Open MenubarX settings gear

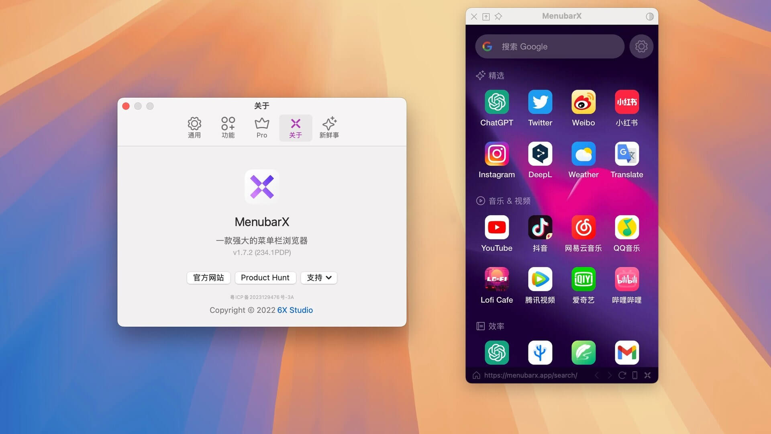(641, 47)
